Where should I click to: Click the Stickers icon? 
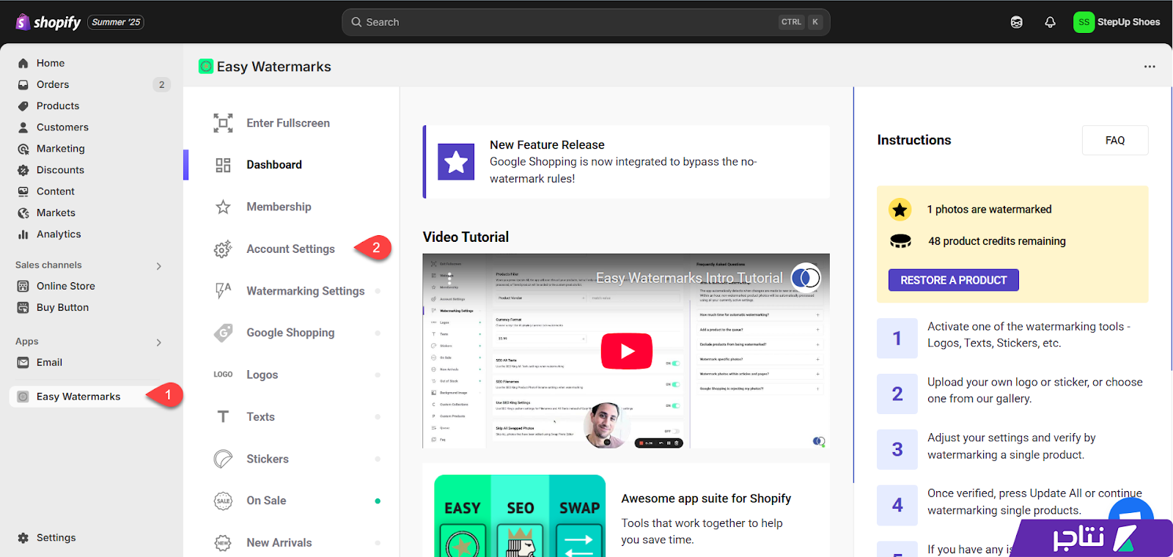tap(223, 459)
